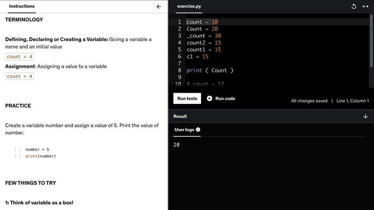Image resolution: width=374 pixels, height=210 pixels.
Task: Click the User logs info icon
Action: pyautogui.click(x=198, y=129)
